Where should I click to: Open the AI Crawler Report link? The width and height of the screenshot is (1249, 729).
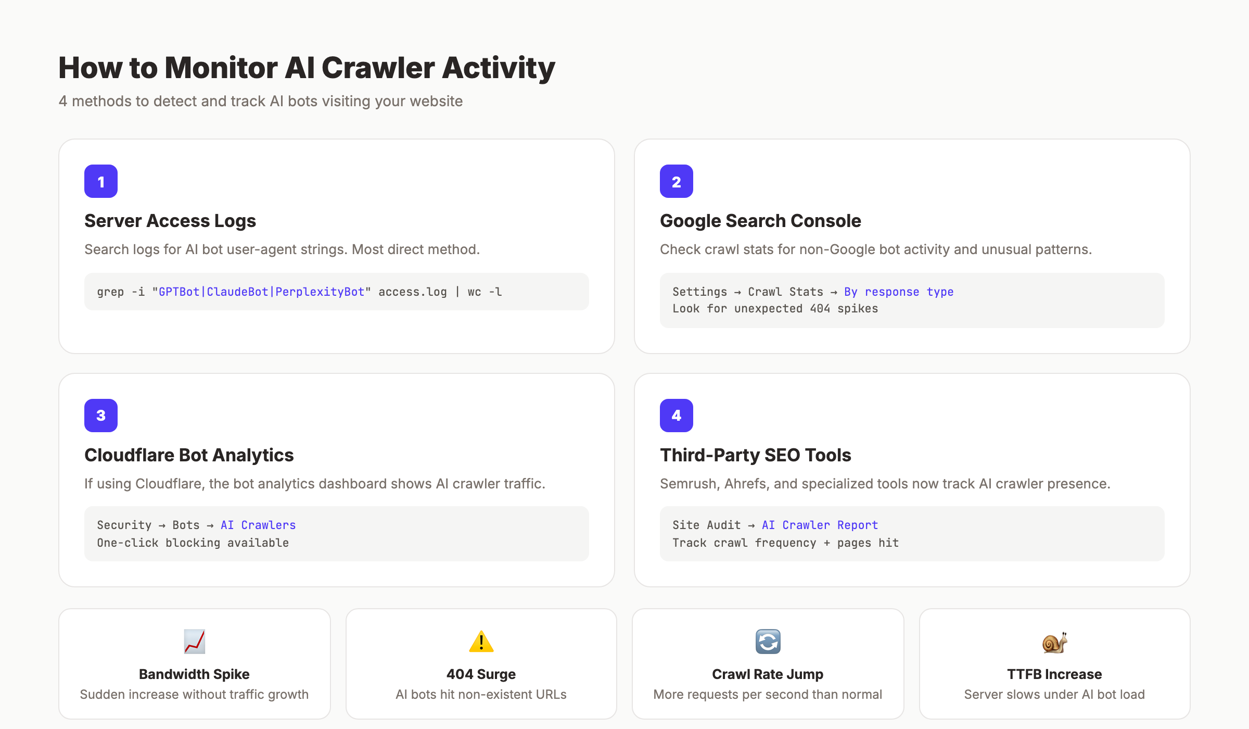(x=820, y=525)
